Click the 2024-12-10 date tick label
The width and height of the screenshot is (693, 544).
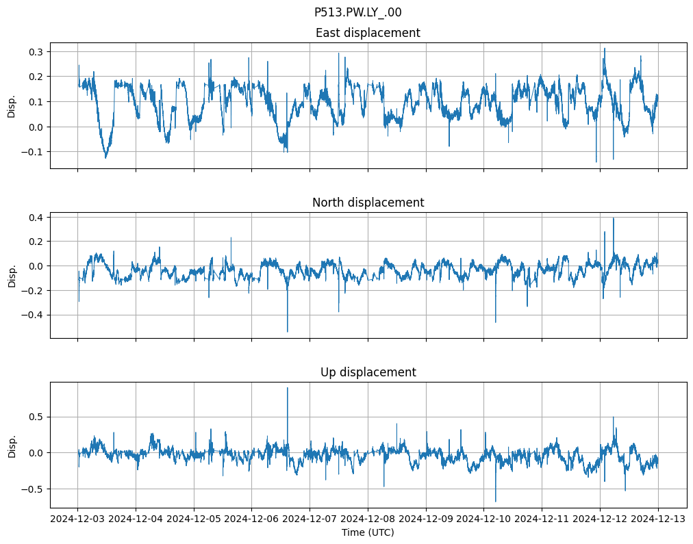[484, 519]
